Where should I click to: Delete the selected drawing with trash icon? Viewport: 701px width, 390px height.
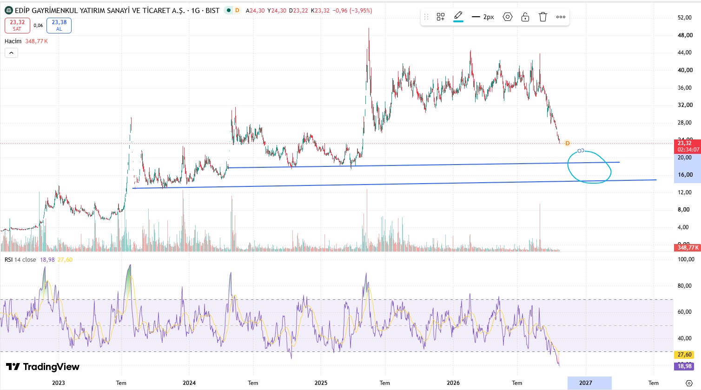pos(543,17)
